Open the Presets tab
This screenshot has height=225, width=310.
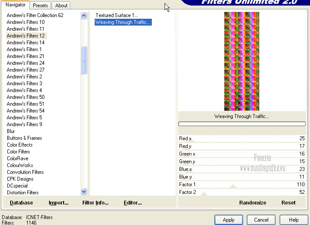(41, 6)
